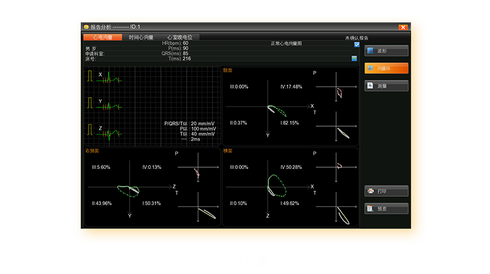Screen dimensions: 490x274
Task: Click the 额面 frontal plane QRS loop
Action: click(x=277, y=110)
